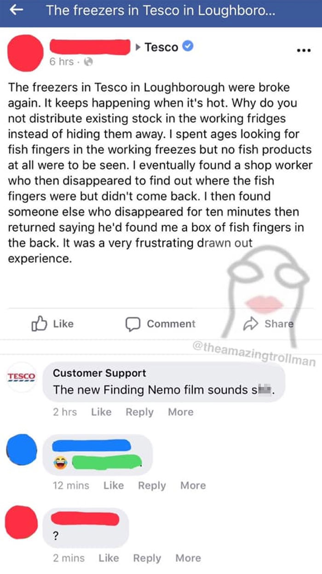This screenshot has width=322, height=574.
Task: Click the question mark under the 2 mins comment
Action: [55, 537]
